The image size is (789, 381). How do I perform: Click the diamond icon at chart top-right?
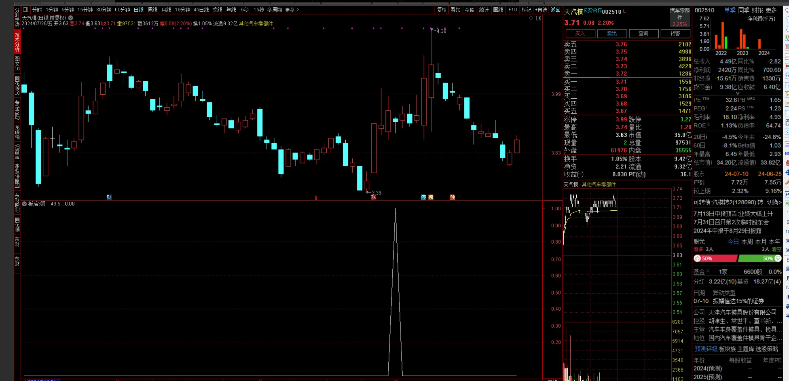pyautogui.click(x=531, y=18)
